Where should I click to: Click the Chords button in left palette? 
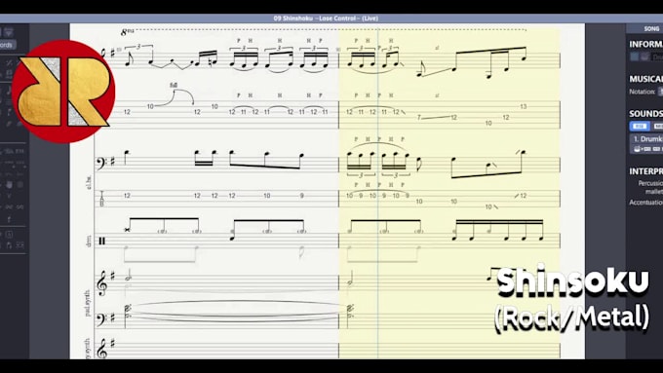coord(7,45)
